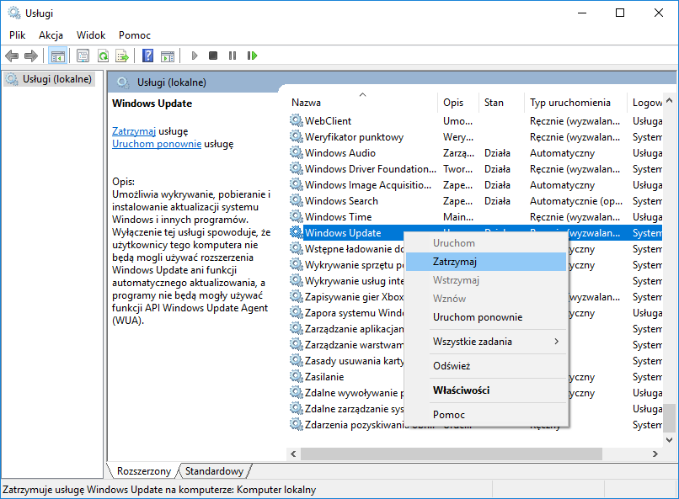Click the Restart service toolbar icon
Screen dimensions: 679x499
point(252,56)
